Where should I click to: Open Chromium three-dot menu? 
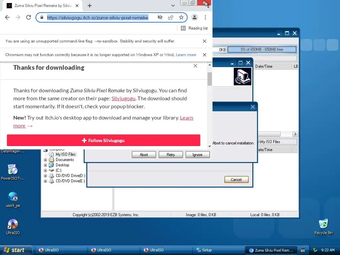pos(205,17)
